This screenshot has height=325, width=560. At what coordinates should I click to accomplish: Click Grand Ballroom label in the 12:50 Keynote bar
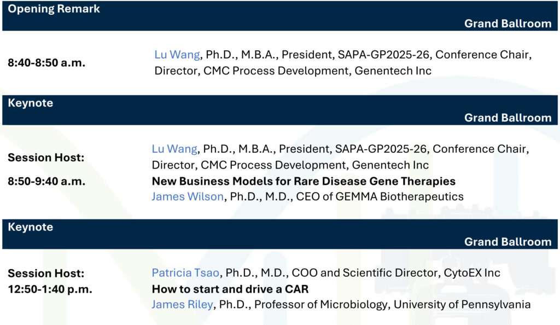pos(507,242)
